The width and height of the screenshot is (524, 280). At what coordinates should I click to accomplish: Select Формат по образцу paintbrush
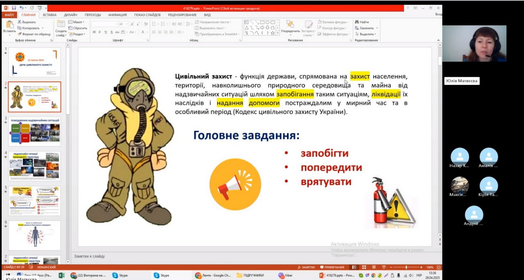click(x=20, y=34)
